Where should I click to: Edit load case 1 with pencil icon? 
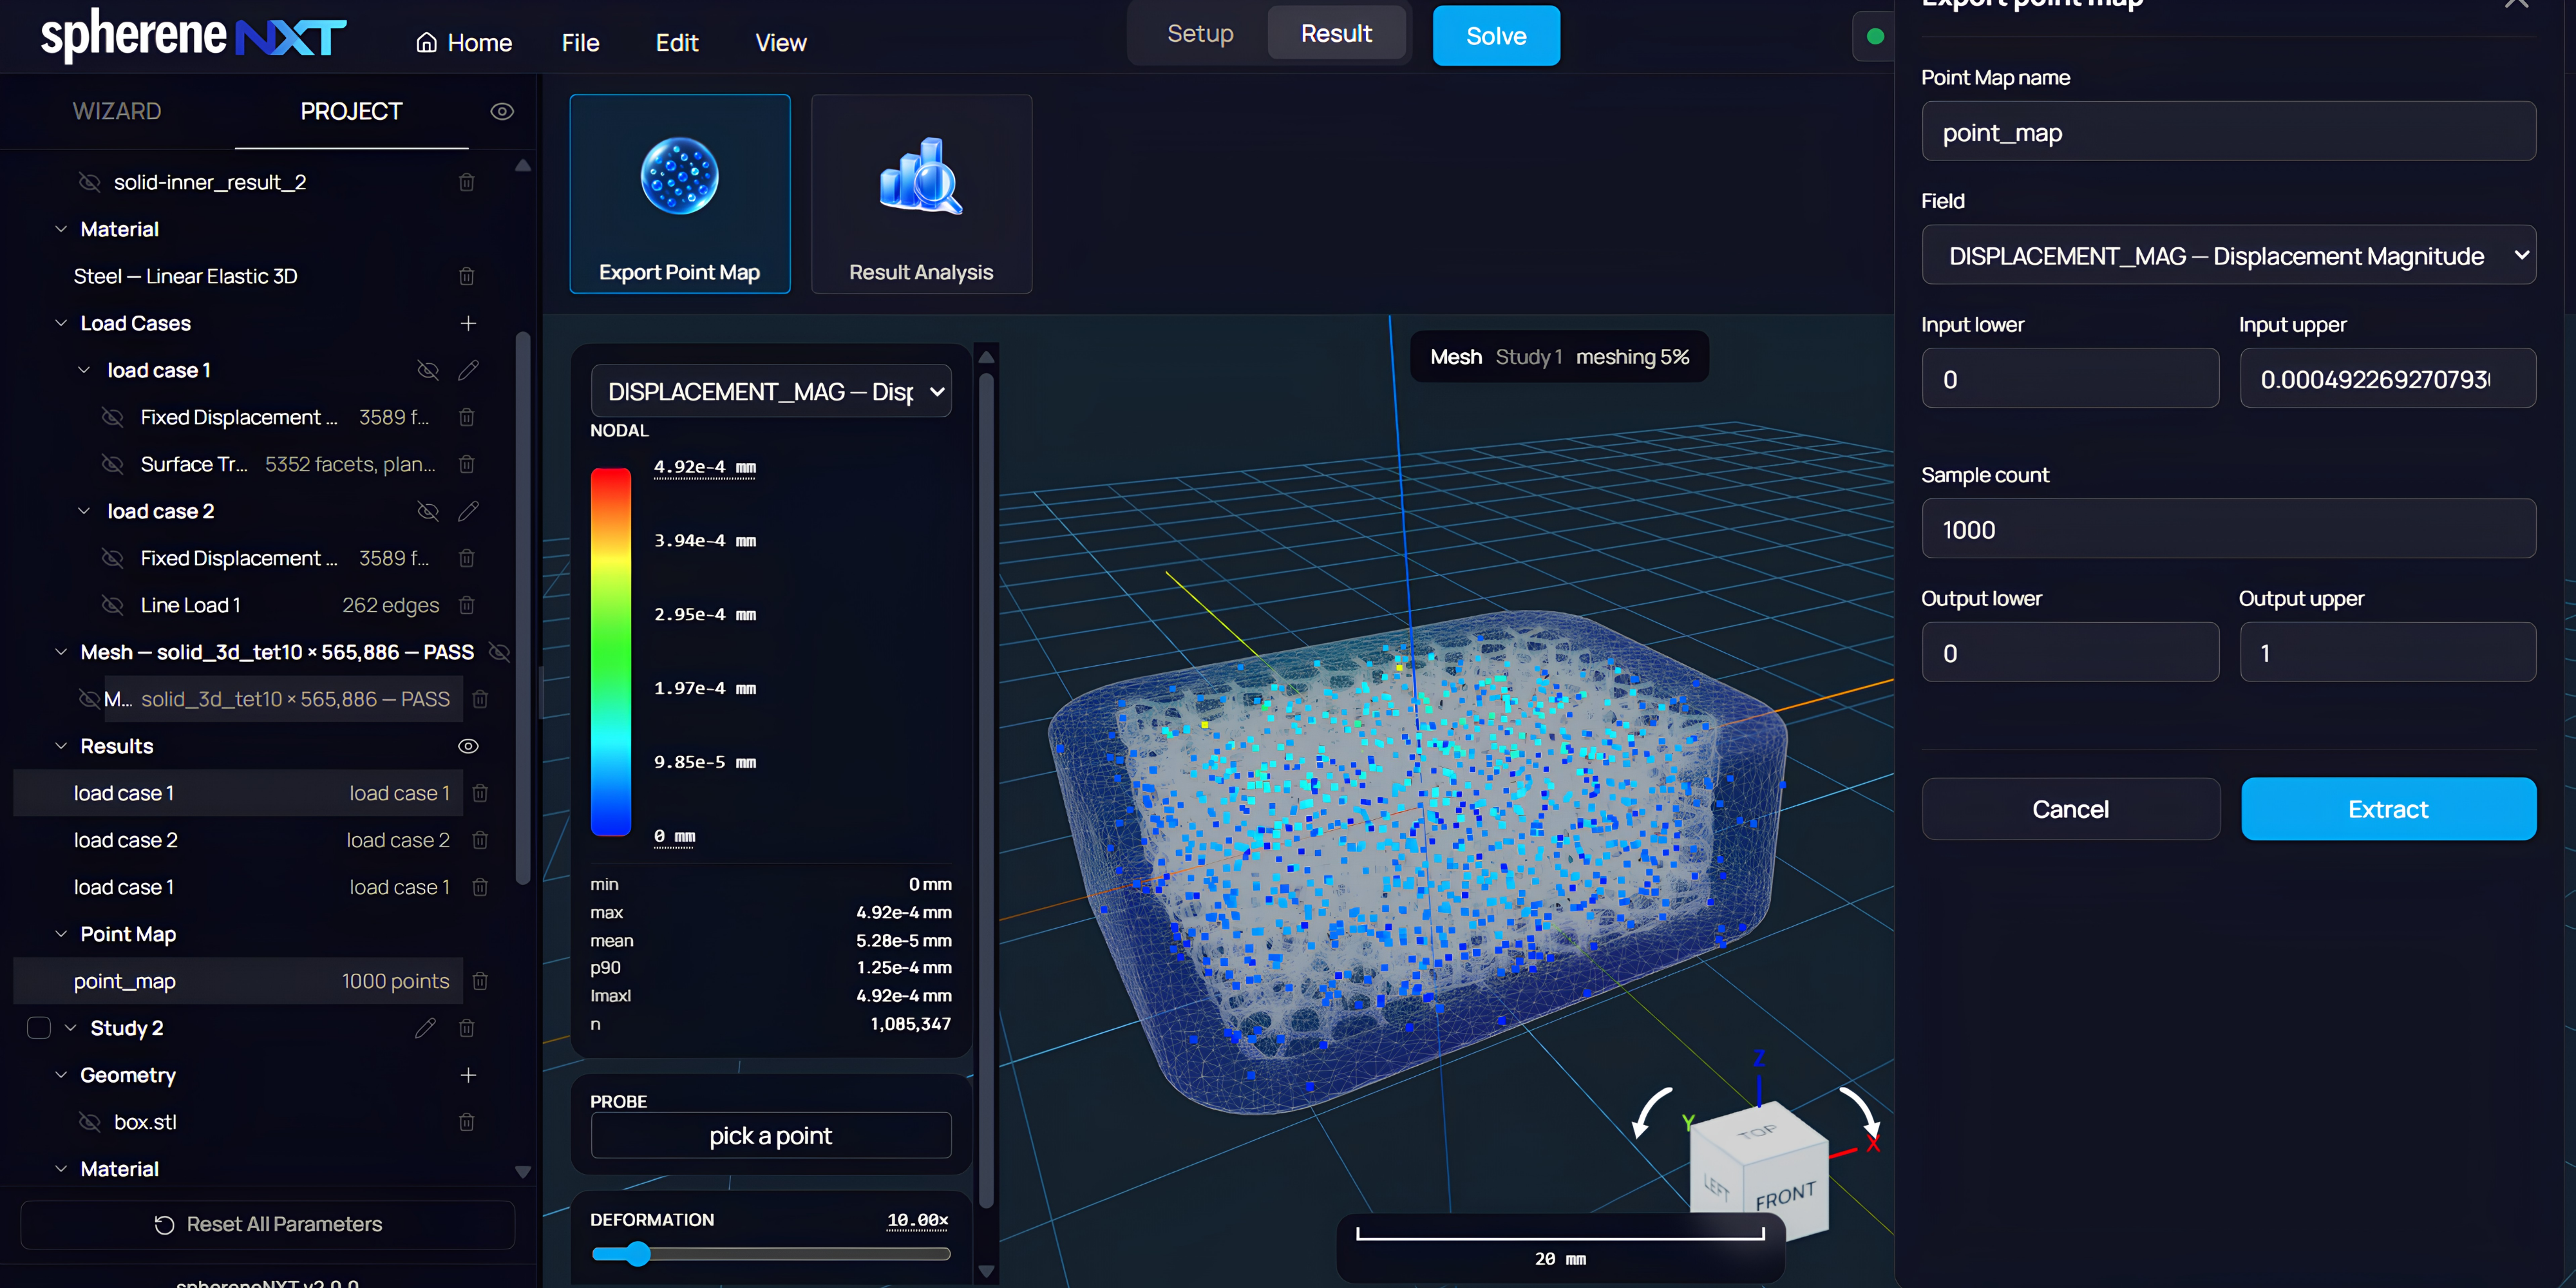[x=468, y=370]
